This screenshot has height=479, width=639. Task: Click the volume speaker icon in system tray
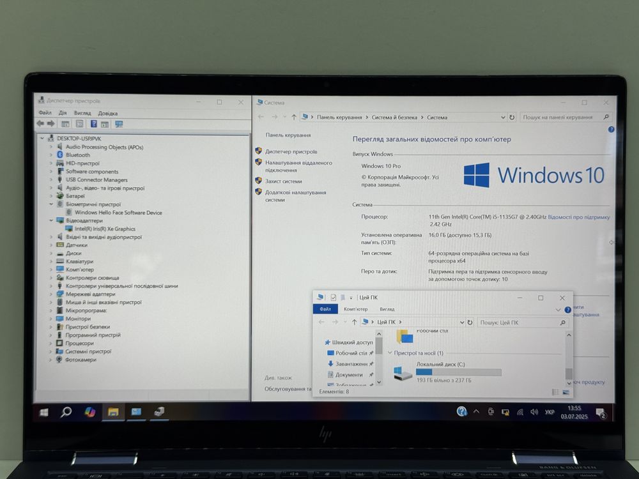(534, 412)
